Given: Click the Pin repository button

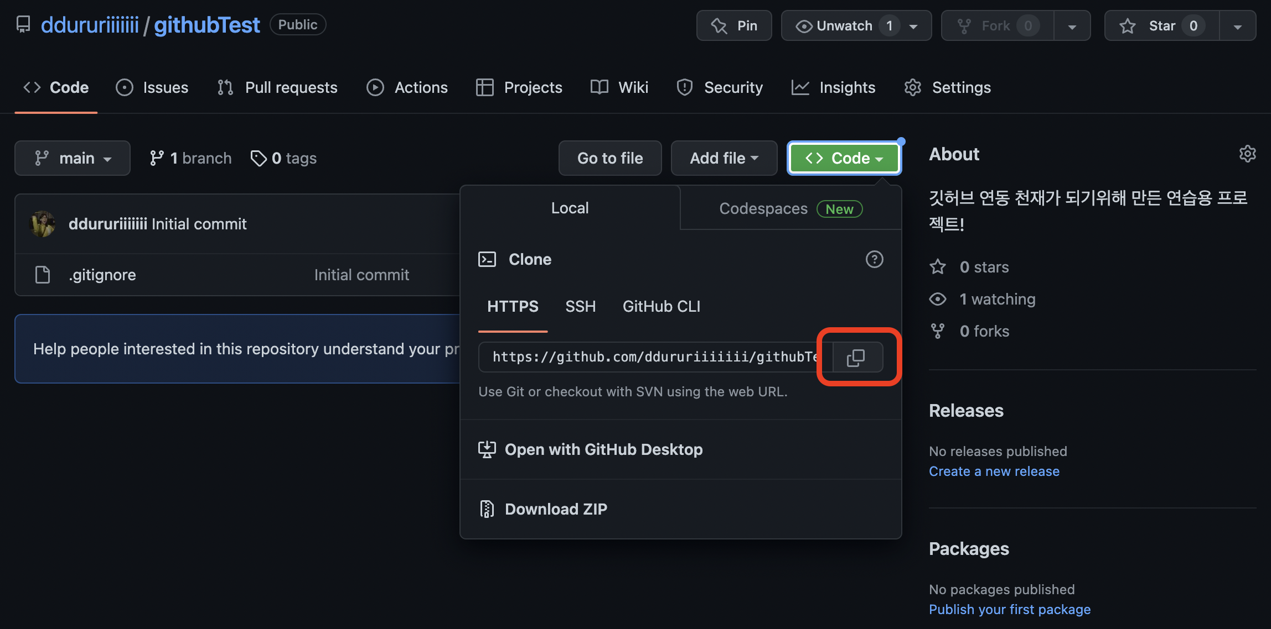Looking at the screenshot, I should (734, 25).
